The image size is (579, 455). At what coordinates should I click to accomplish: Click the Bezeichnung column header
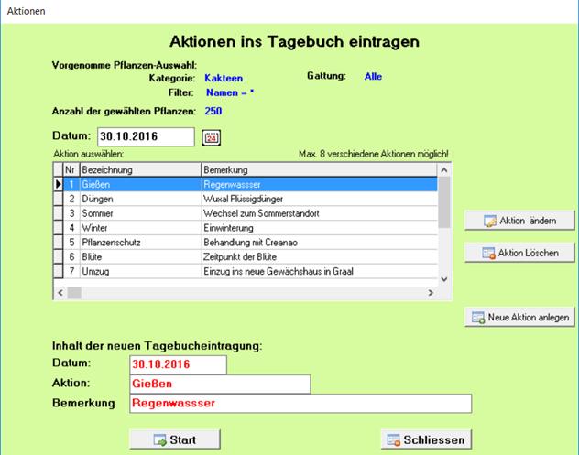139,170
